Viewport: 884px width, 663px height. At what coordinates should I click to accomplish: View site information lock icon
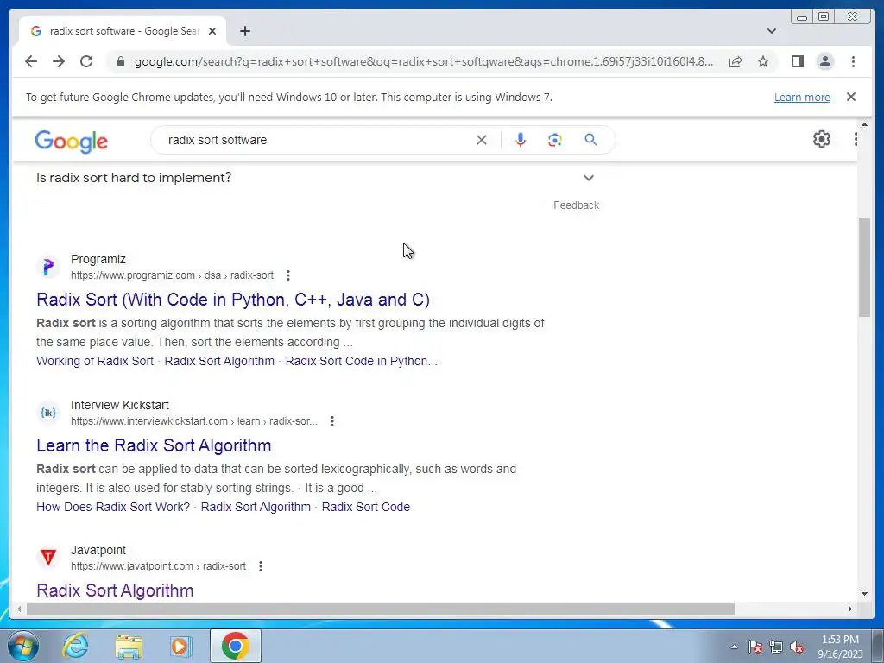[x=120, y=61]
